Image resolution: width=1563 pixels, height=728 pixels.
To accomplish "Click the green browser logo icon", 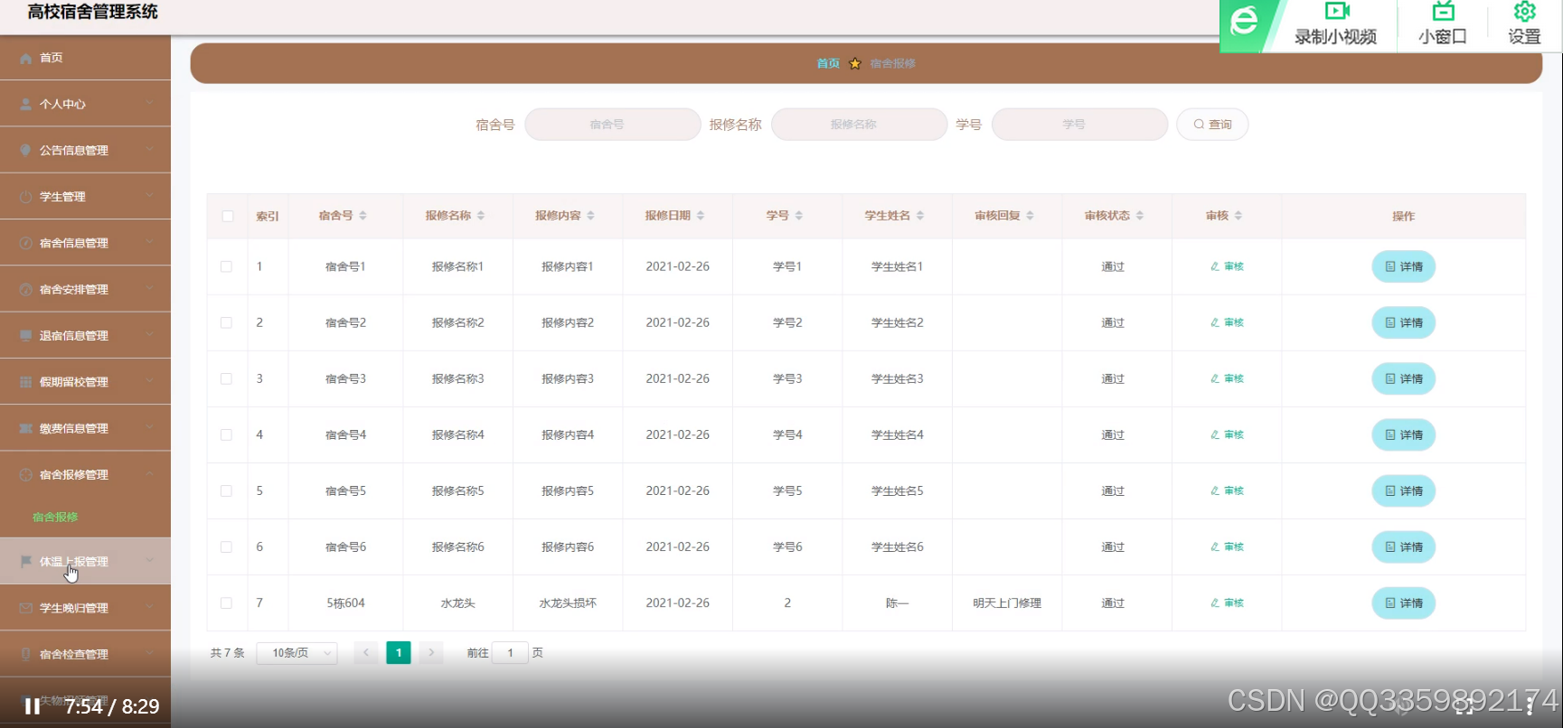I will coord(1244,20).
